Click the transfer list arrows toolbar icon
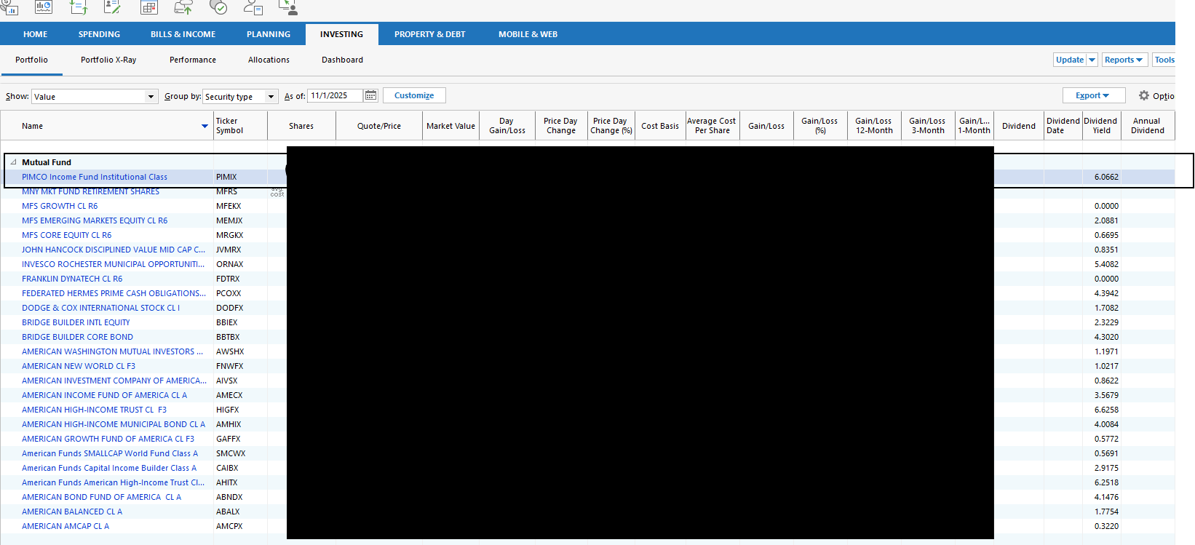This screenshot has height=545, width=1195. click(x=79, y=7)
